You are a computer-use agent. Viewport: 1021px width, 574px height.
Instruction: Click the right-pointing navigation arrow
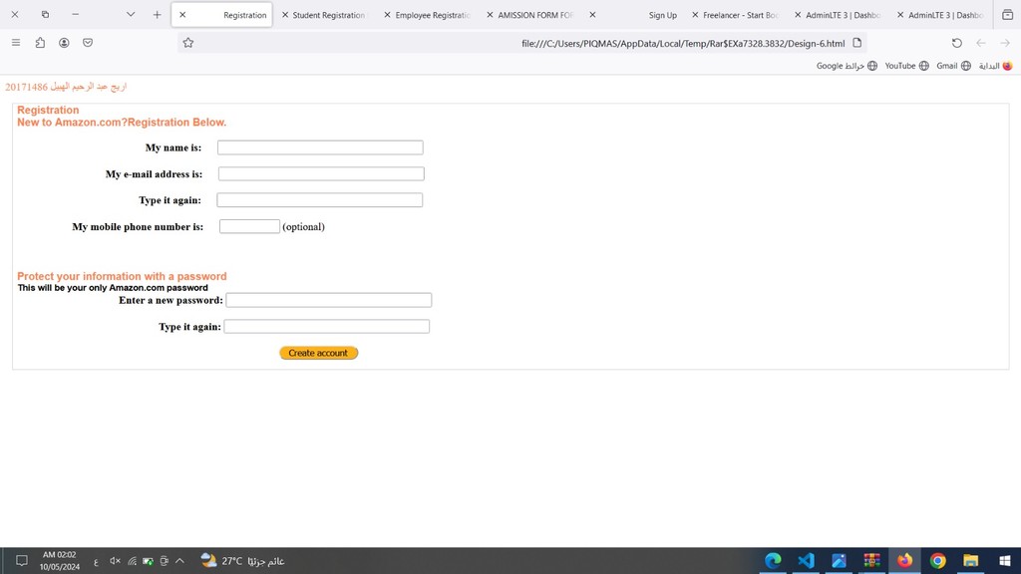tap(1005, 43)
